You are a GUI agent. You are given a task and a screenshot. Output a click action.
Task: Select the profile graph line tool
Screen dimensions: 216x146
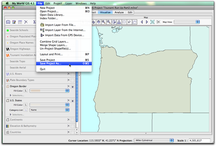(x=134, y=22)
